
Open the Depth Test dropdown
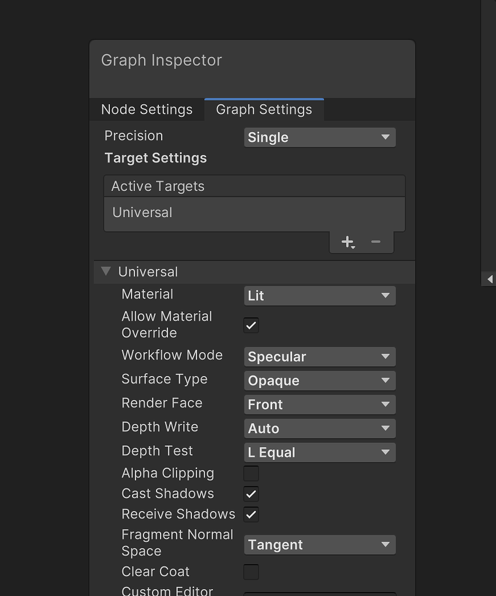[319, 452]
